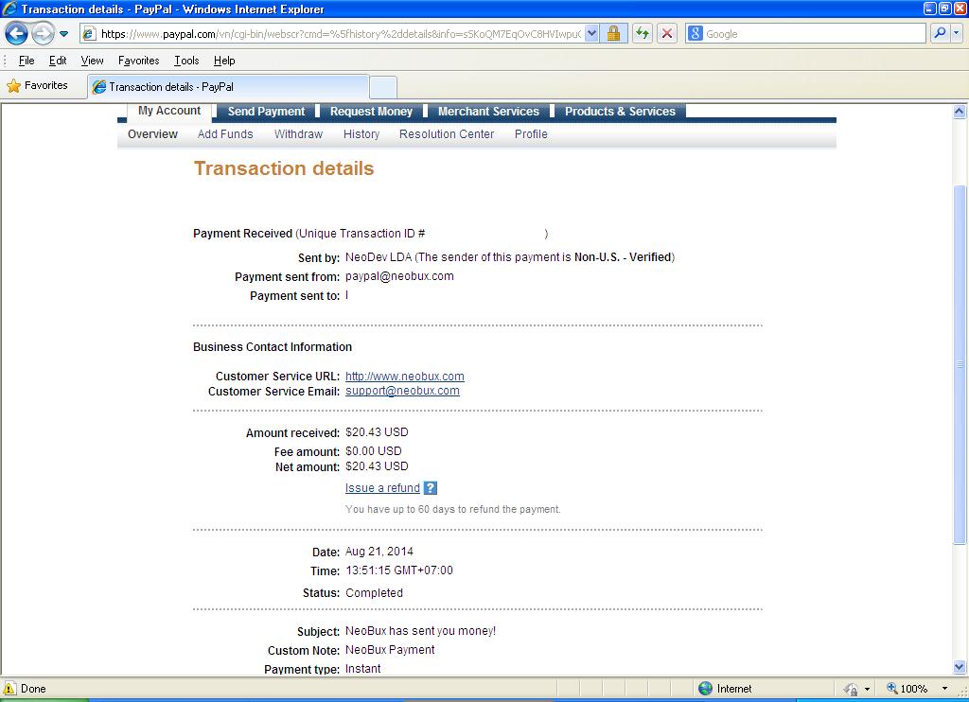Go to the Request Money tab
Viewport: 969px width, 702px height.
coord(371,112)
